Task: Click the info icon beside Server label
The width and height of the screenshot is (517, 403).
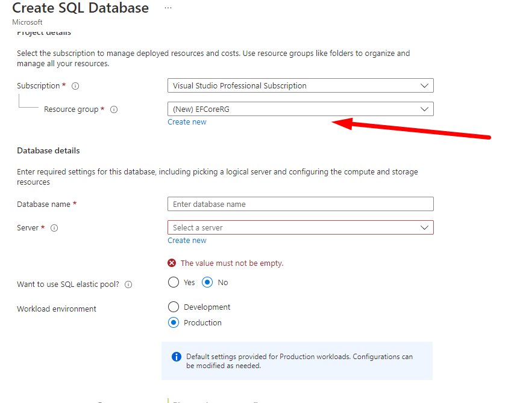Action: point(54,228)
